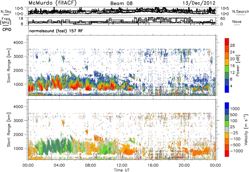Click the '28' tick on power scale
Screen dimensions: 249x172
[x=232, y=45]
